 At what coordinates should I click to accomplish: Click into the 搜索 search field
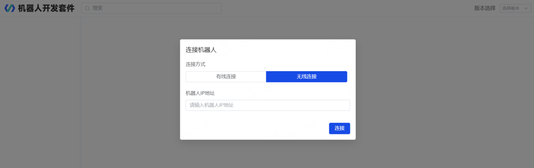coord(151,8)
